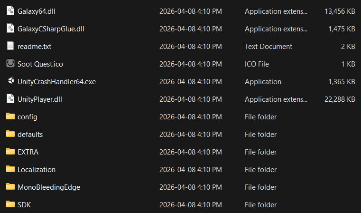
Task: Click the readme.txt text document icon
Action: point(10,46)
